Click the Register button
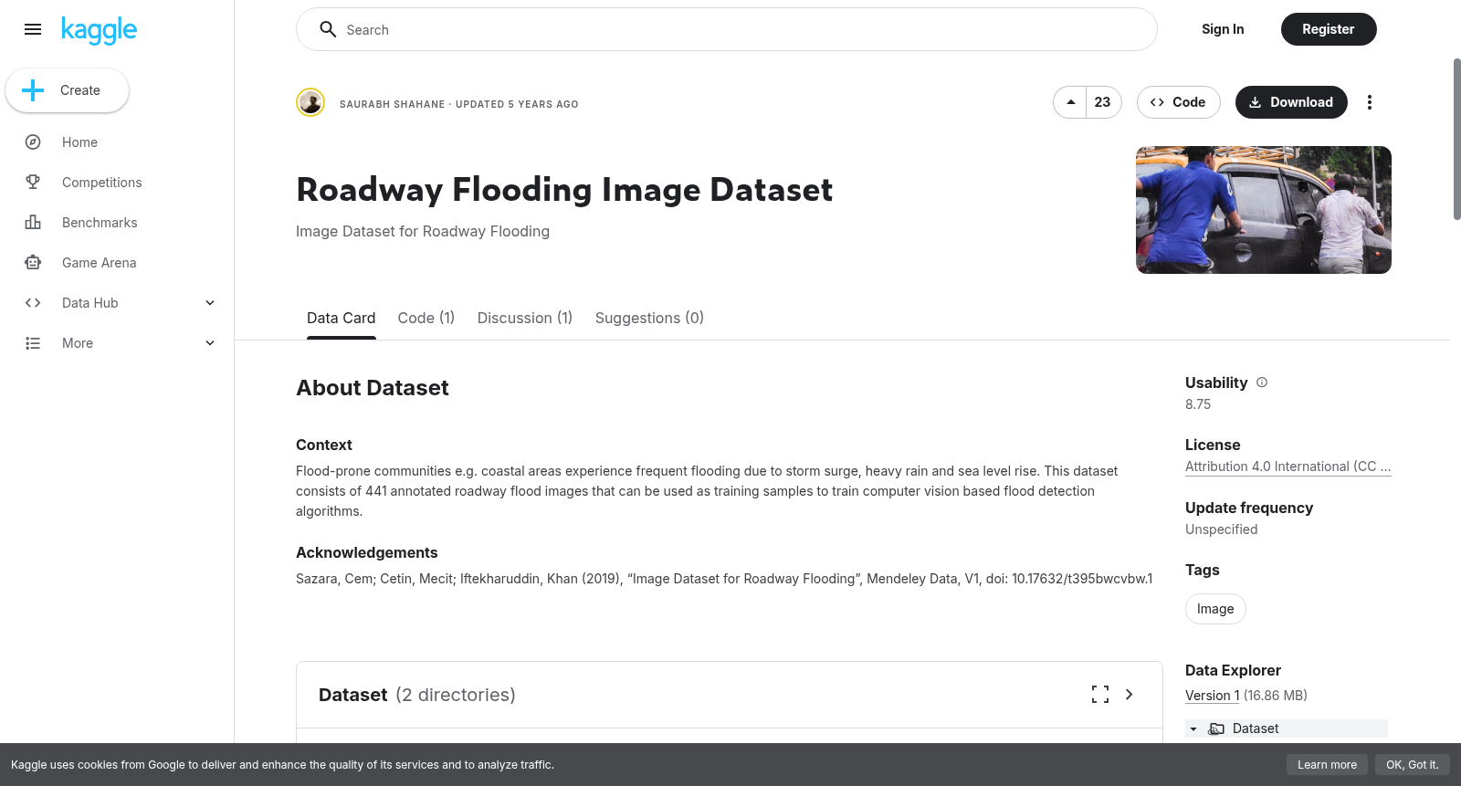The image size is (1461, 786). click(1329, 29)
